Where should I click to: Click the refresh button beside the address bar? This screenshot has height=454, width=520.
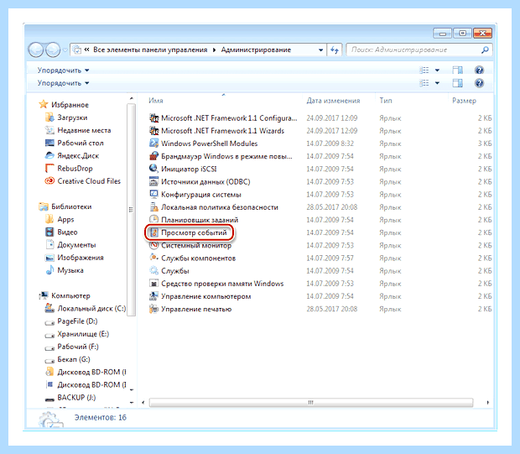335,50
